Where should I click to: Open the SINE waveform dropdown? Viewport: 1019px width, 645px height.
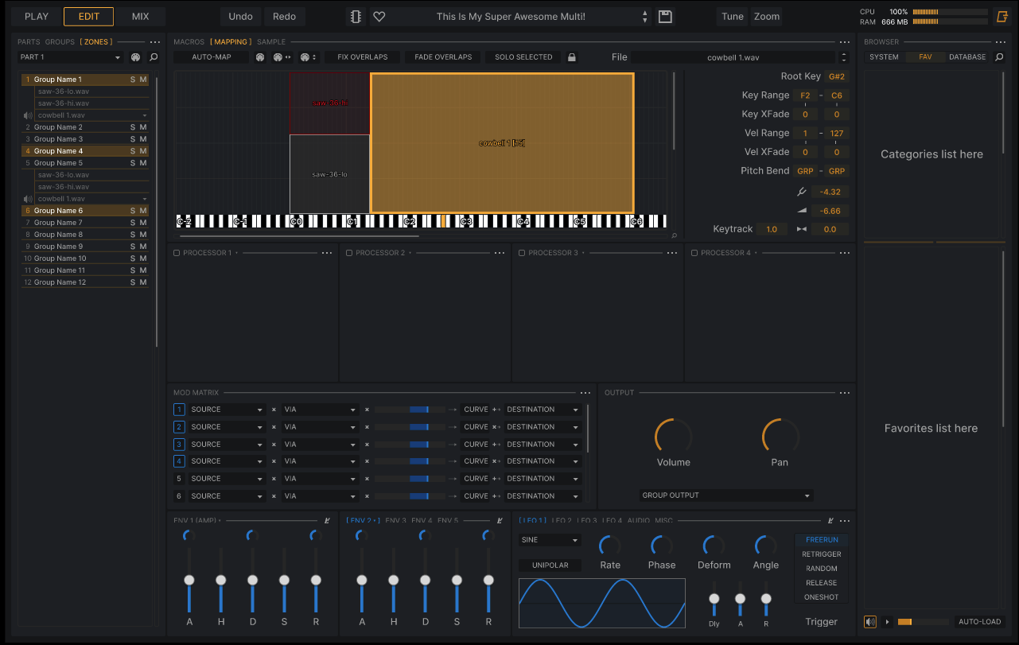[550, 540]
